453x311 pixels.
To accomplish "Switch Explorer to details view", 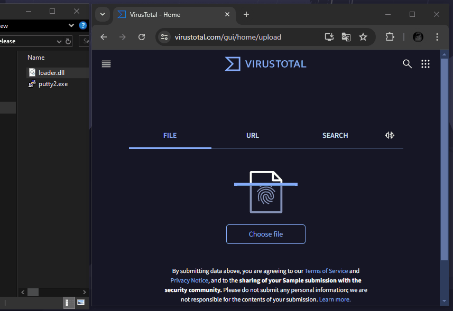I will click(x=69, y=303).
